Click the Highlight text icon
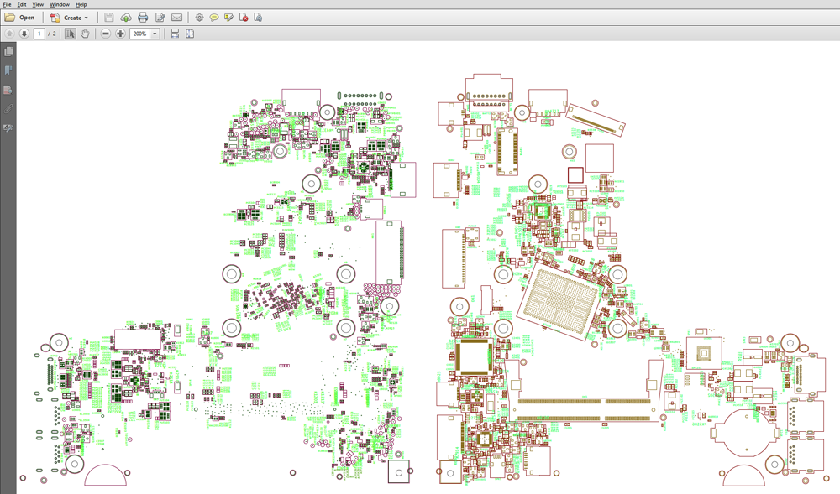This screenshot has width=840, height=494. pos(228,18)
